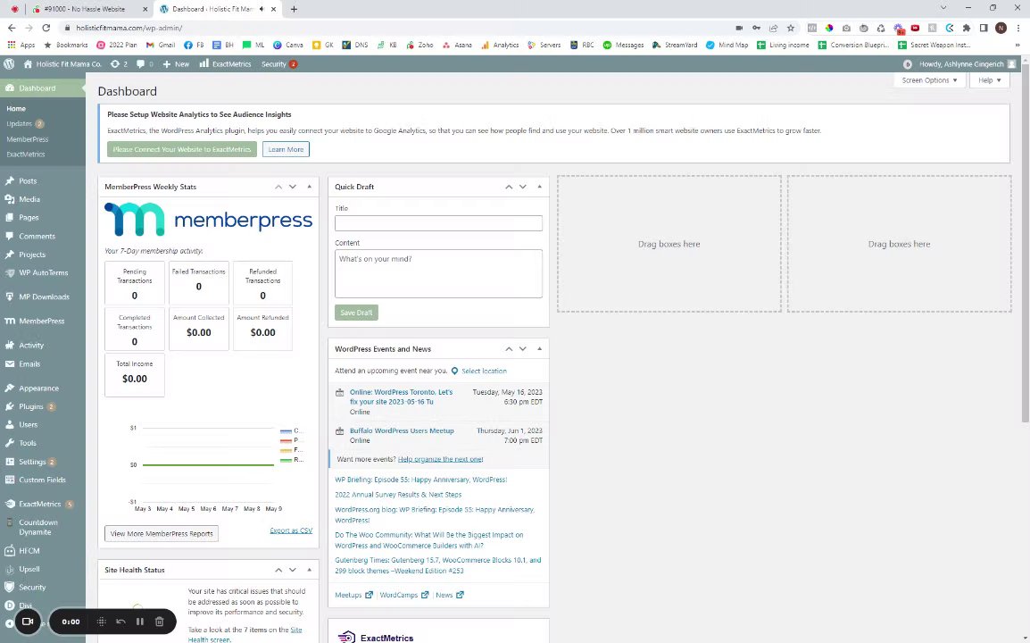
Task: Collapse WordPress Events and News panel
Action: [539, 349]
